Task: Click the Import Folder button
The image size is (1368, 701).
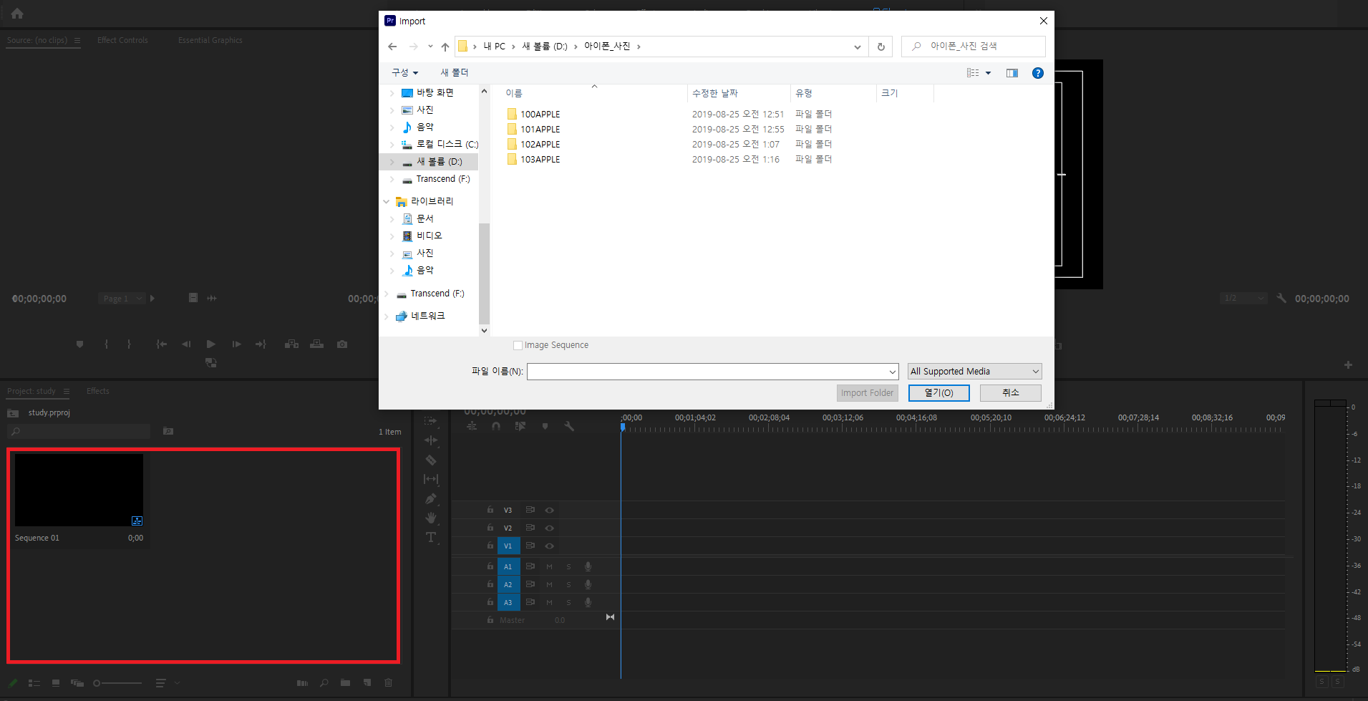Action: click(867, 393)
